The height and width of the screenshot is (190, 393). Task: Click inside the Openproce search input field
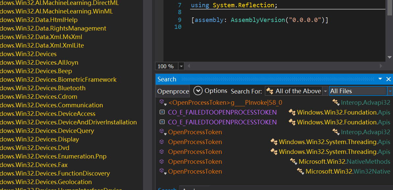pyautogui.click(x=172, y=91)
